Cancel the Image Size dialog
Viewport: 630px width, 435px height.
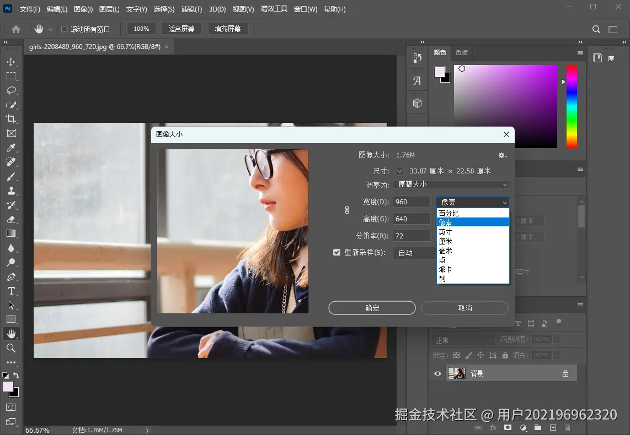coord(465,308)
